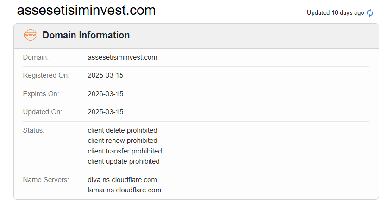This screenshot has width=382, height=202.
Task: Click the diva.ns.cloudflare.com name server
Action: tap(122, 180)
